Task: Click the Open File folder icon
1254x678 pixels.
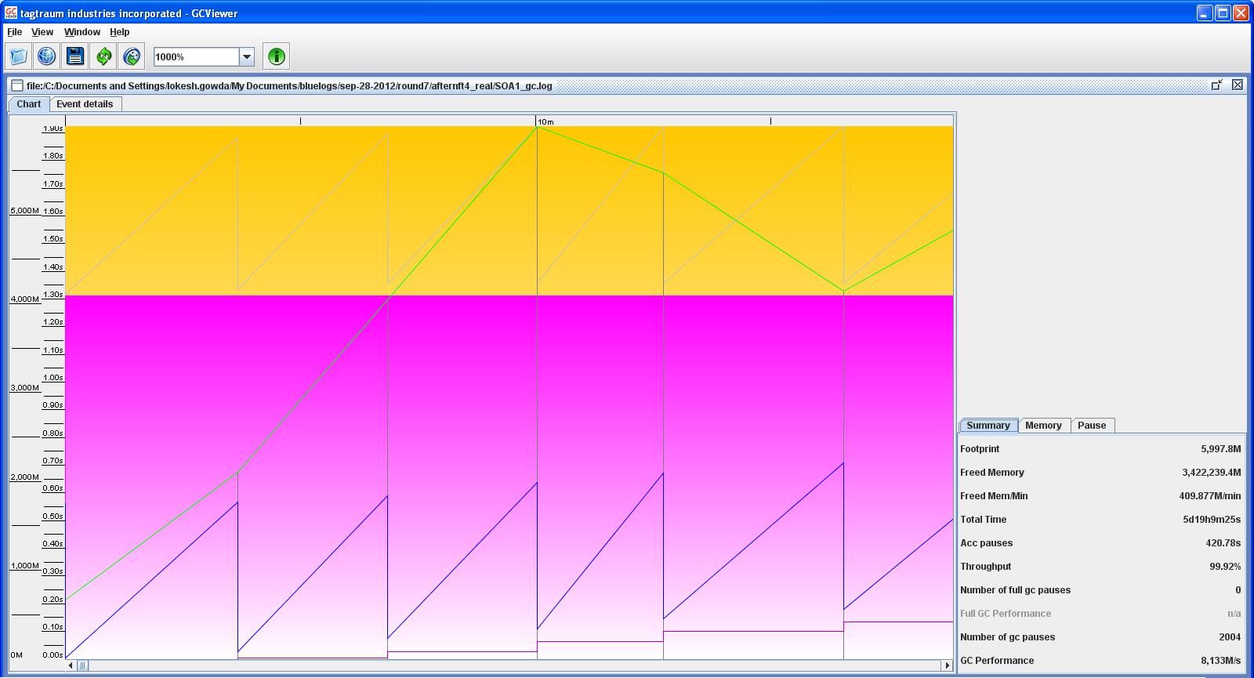Action: 18,56
